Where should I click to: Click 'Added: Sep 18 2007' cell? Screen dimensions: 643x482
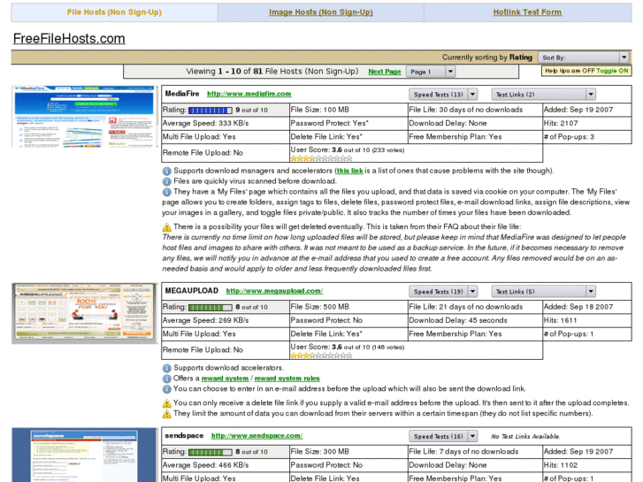pos(587,307)
